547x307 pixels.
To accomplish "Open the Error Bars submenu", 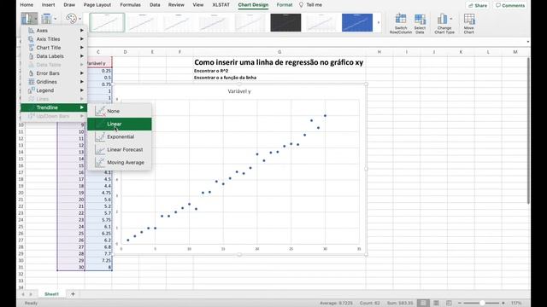I will click(x=54, y=73).
